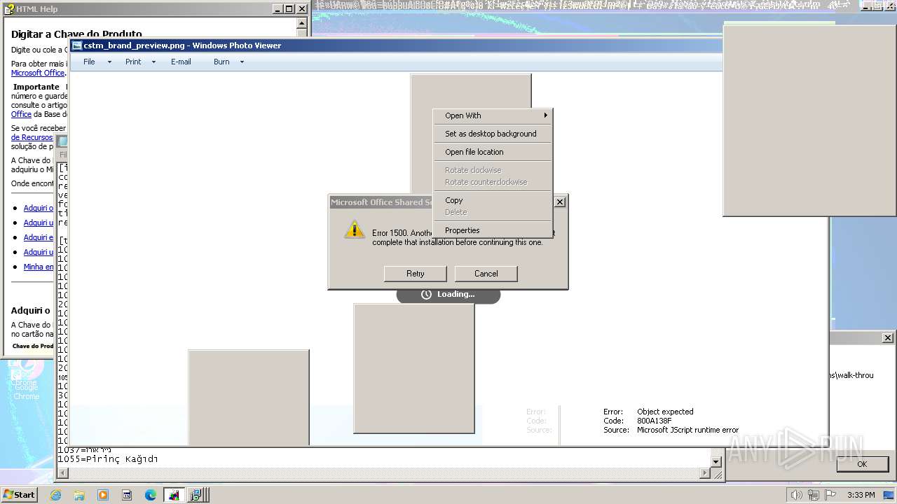Click the clock showing 3:33 PM
This screenshot has width=897, height=504.
(861, 495)
